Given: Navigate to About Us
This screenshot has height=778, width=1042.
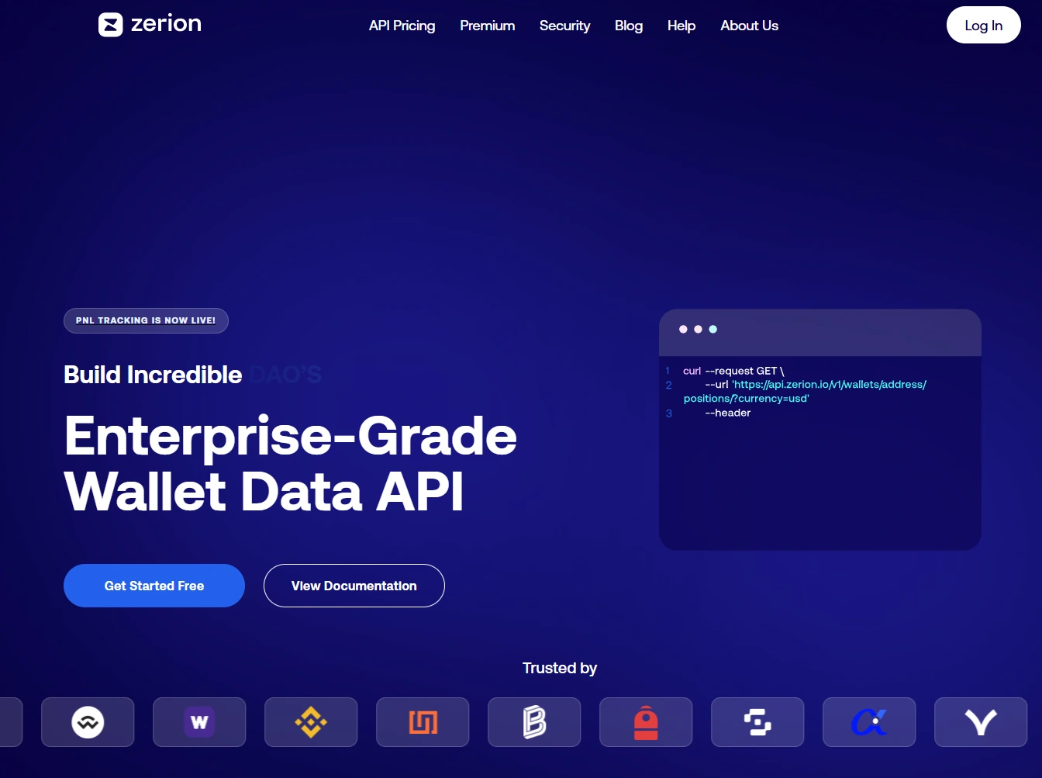Looking at the screenshot, I should point(749,26).
